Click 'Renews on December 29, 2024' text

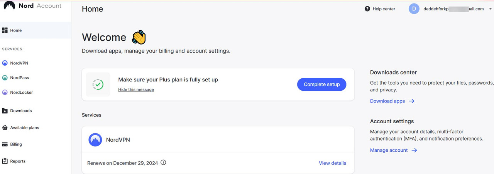(122, 163)
